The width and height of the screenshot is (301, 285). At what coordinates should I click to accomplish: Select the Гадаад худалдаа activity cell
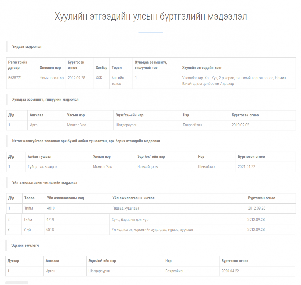point(126,208)
